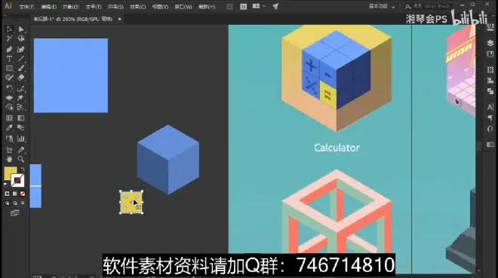Click the Adobe Stock search field
The image size is (498, 278).
click(428, 6)
